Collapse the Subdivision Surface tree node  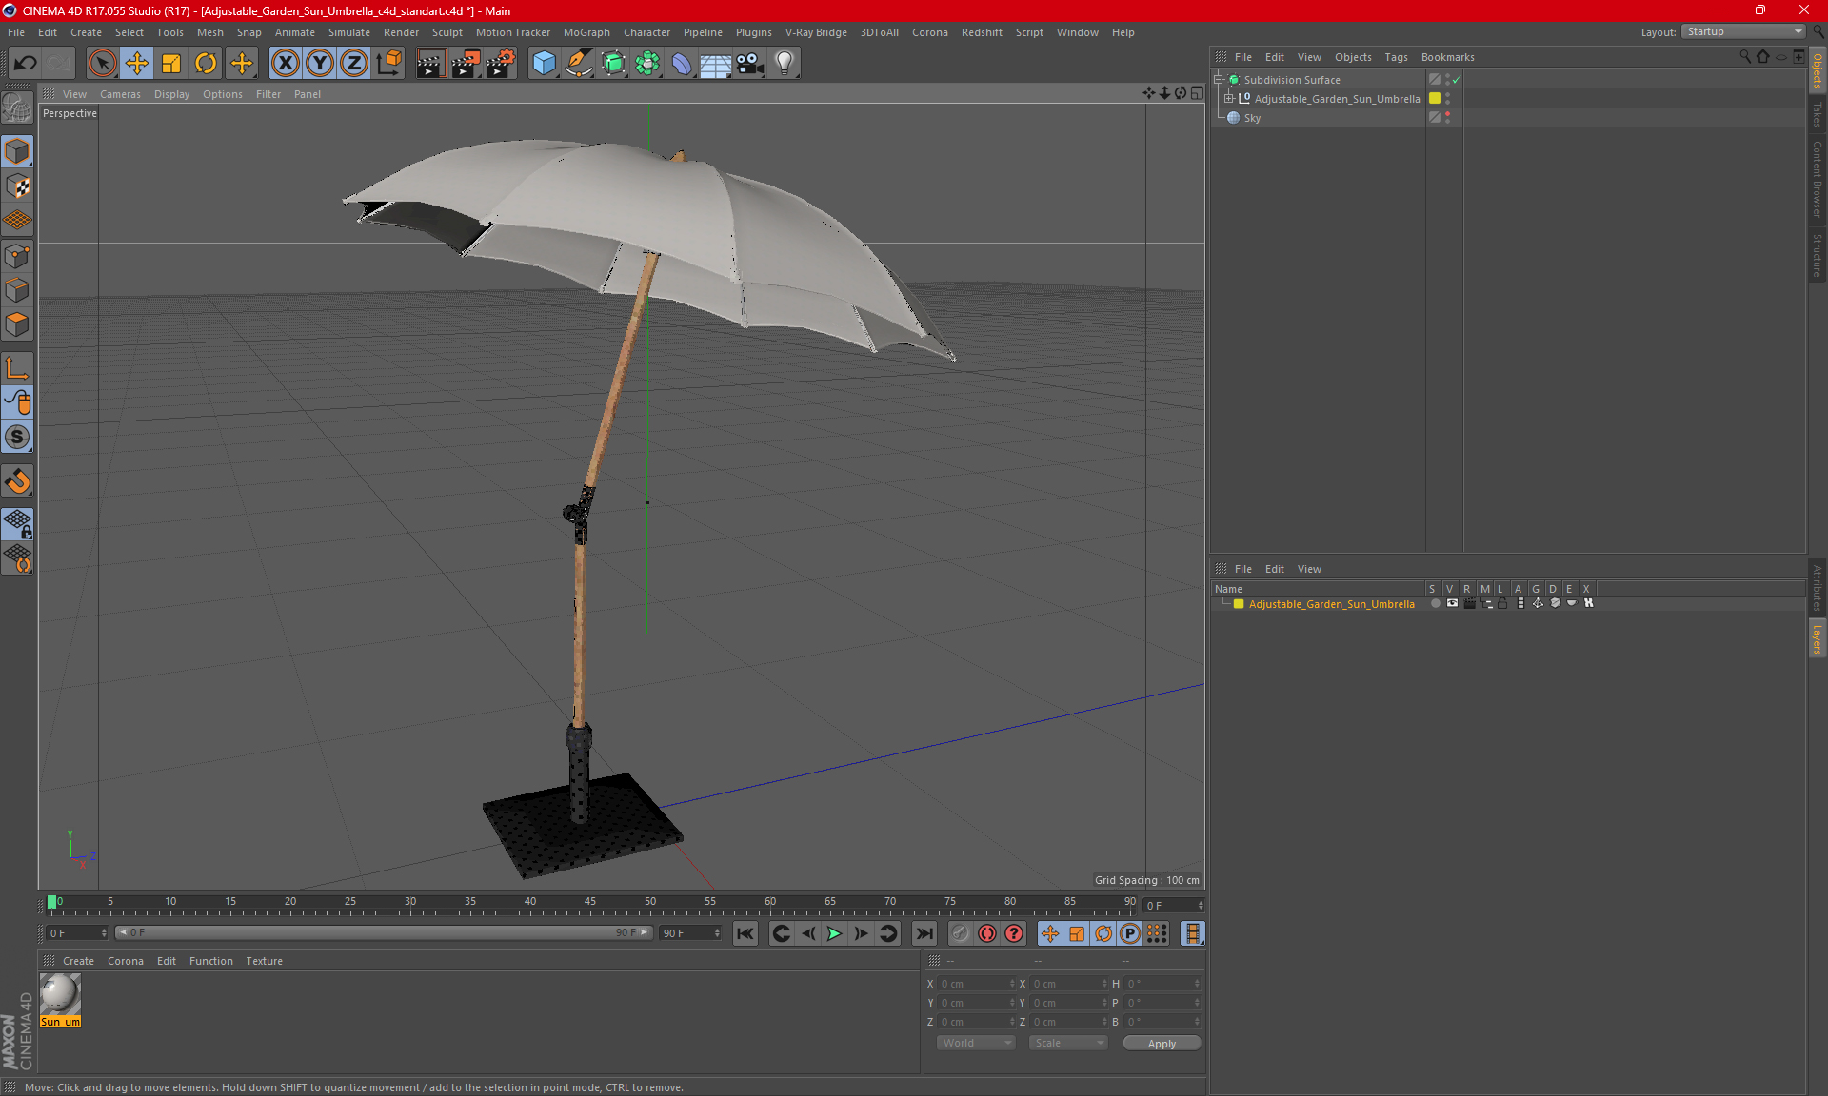1218,80
